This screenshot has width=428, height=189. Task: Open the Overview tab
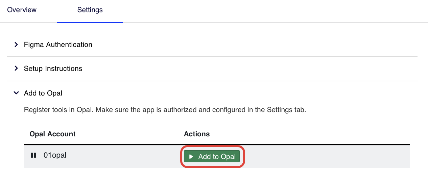[x=22, y=10]
